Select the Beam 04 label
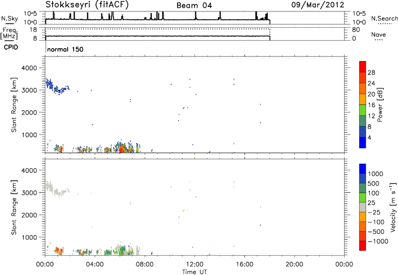 coord(194,5)
